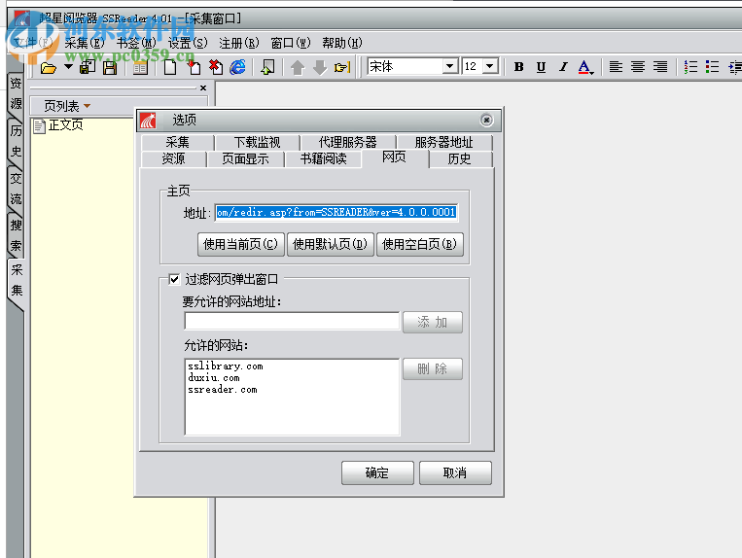Click the allowed website address input field

point(292,321)
